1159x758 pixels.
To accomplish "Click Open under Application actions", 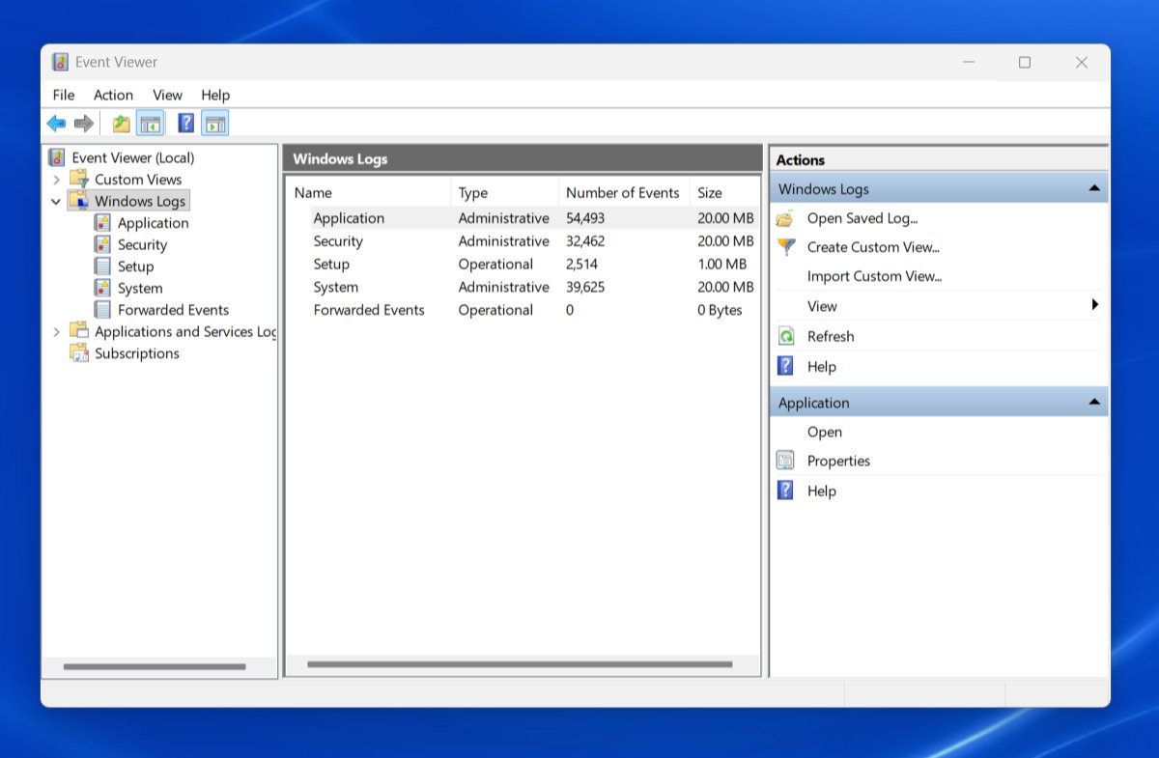I will pos(825,432).
